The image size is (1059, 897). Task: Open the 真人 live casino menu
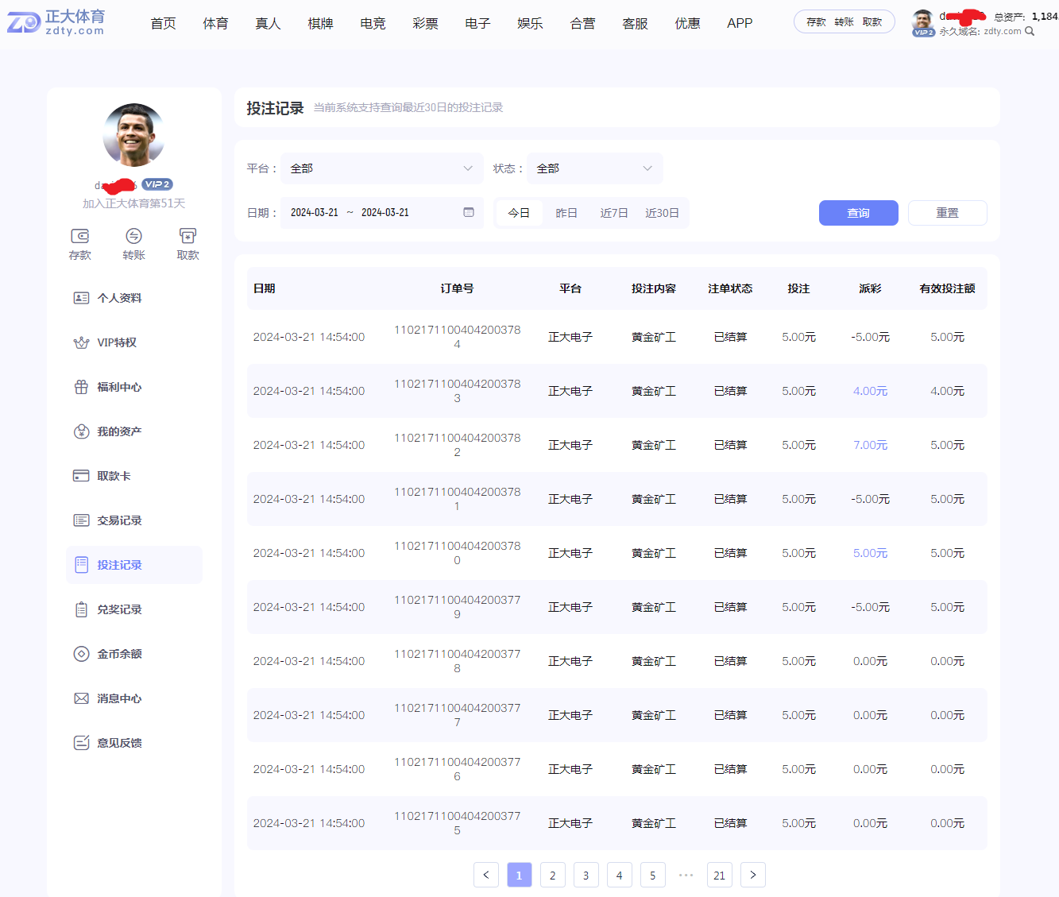coord(268,24)
